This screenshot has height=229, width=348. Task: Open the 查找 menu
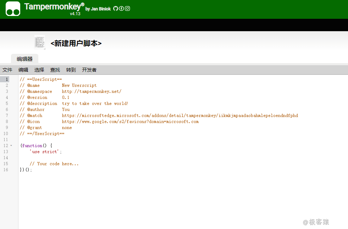tap(55, 70)
